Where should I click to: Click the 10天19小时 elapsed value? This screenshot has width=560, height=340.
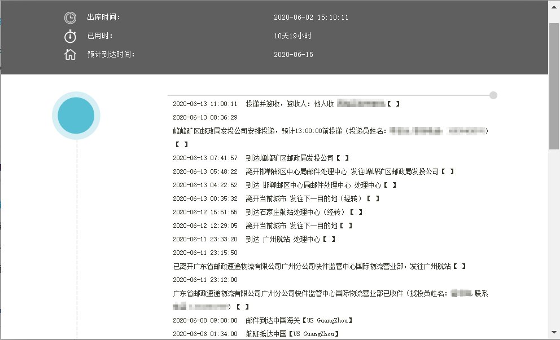(292, 36)
